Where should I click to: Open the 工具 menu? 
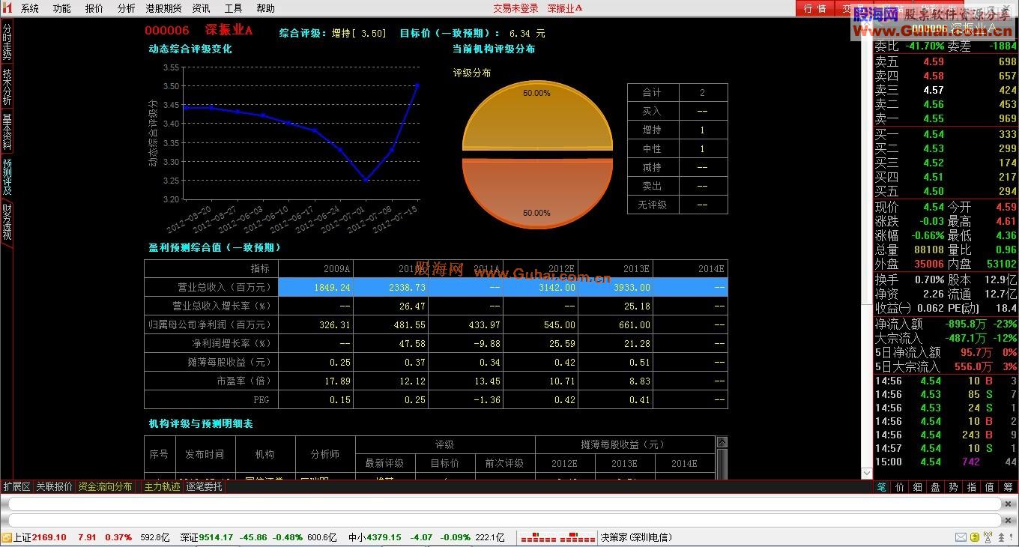point(233,8)
